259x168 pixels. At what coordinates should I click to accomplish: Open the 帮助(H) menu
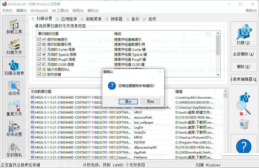click(x=251, y=11)
